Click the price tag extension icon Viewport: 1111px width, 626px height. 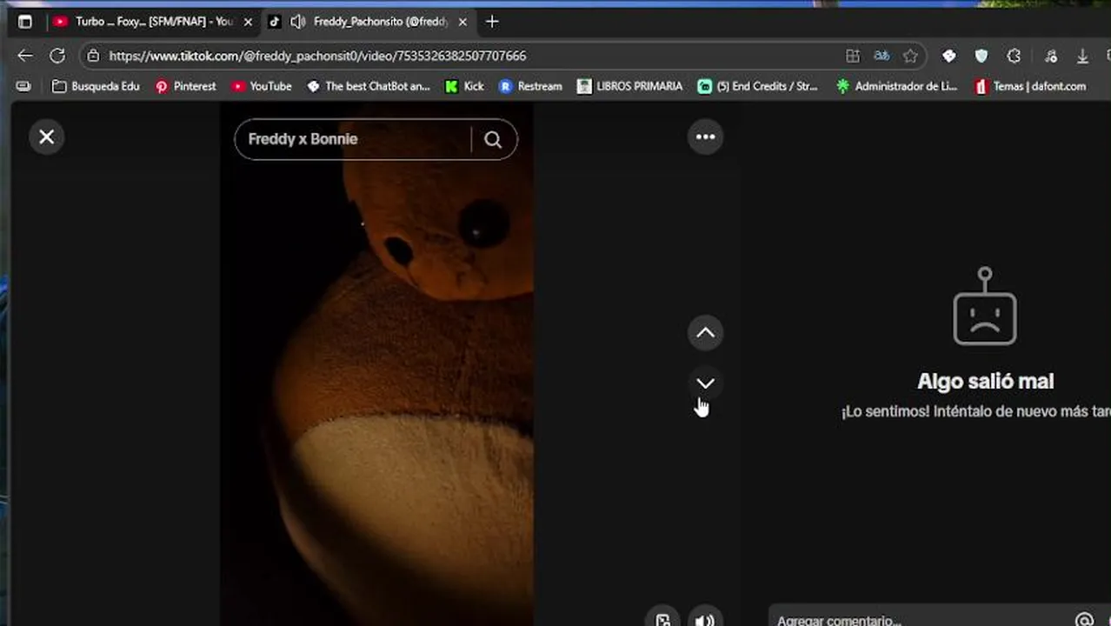pyautogui.click(x=949, y=56)
